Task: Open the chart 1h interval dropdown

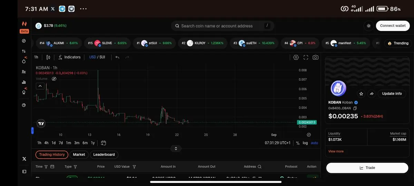Action: [x=36, y=57]
